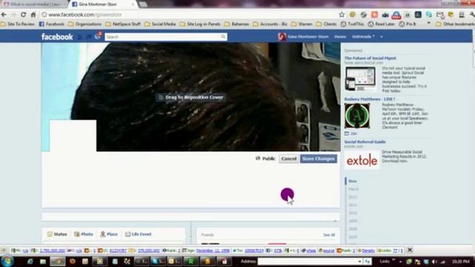Click the address bar URL
Screen dimensions: 475x267
(x=85, y=15)
